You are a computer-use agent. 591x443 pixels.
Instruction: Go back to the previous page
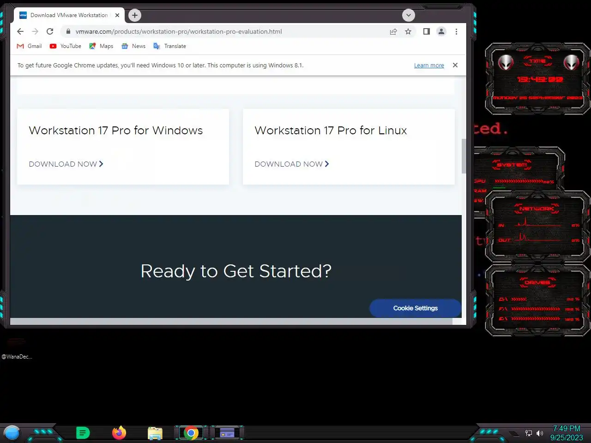20,31
